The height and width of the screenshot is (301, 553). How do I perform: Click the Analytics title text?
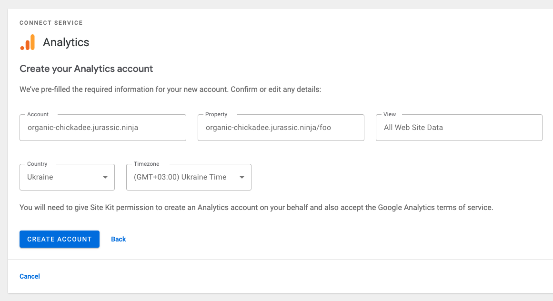click(x=66, y=42)
